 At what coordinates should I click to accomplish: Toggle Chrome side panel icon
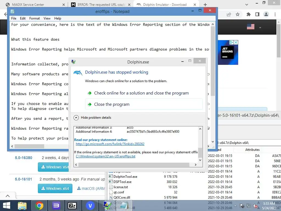point(257,15)
